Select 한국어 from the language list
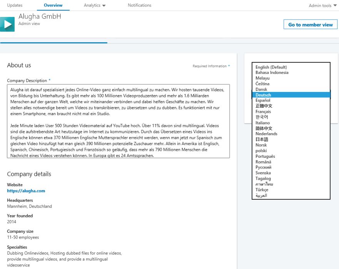This screenshot has width=339, height=269. (291, 117)
